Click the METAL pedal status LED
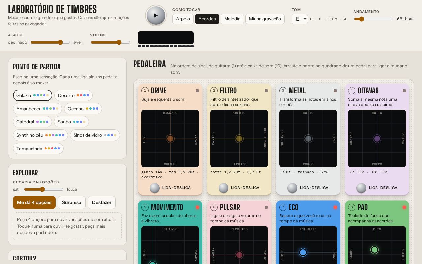Screen dimensions: 422x264 click(x=335, y=91)
